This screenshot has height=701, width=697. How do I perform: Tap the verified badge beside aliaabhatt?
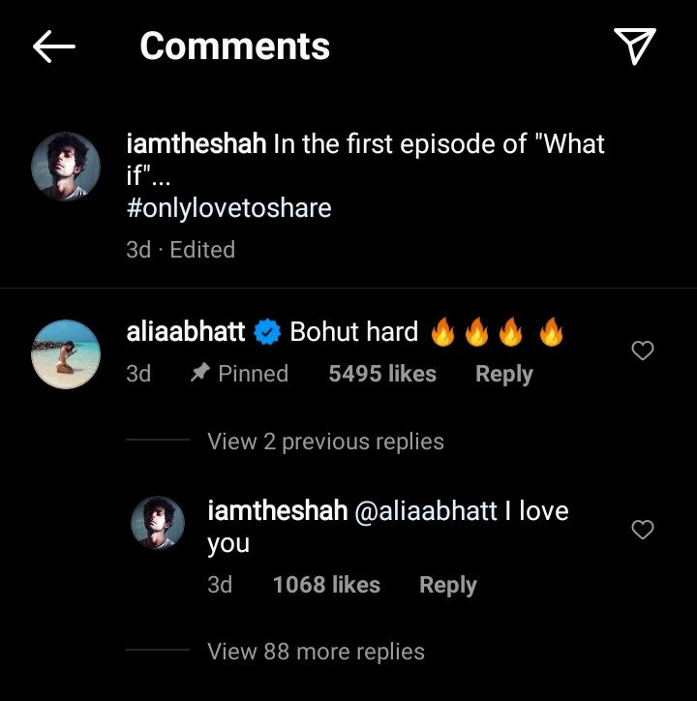(268, 333)
